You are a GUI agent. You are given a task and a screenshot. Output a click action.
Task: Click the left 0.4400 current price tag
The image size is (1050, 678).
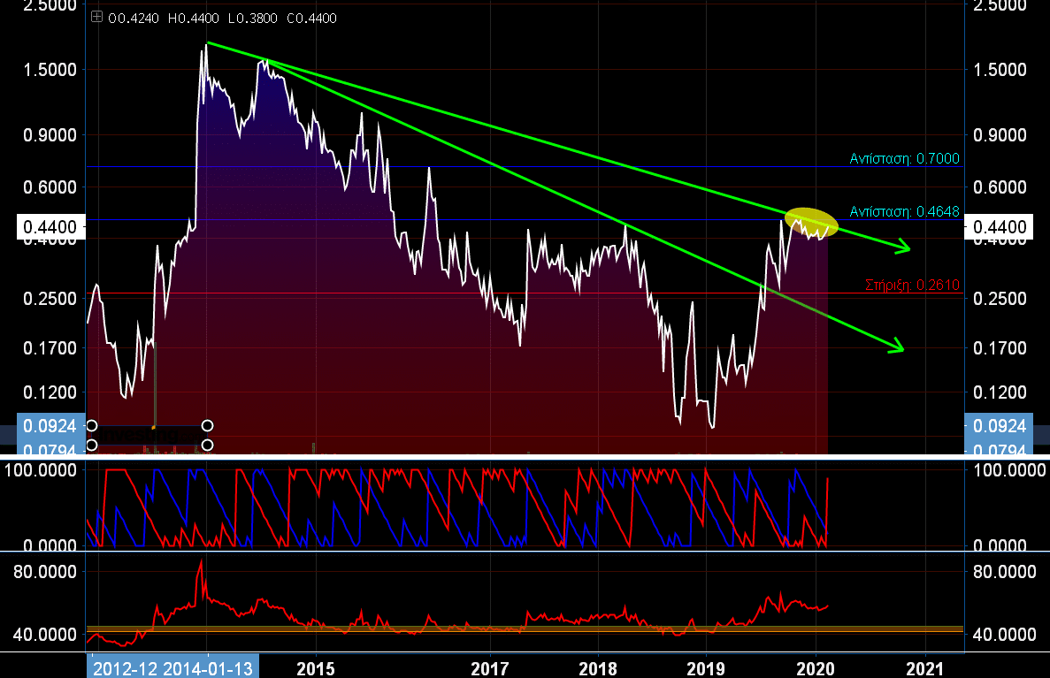point(42,227)
